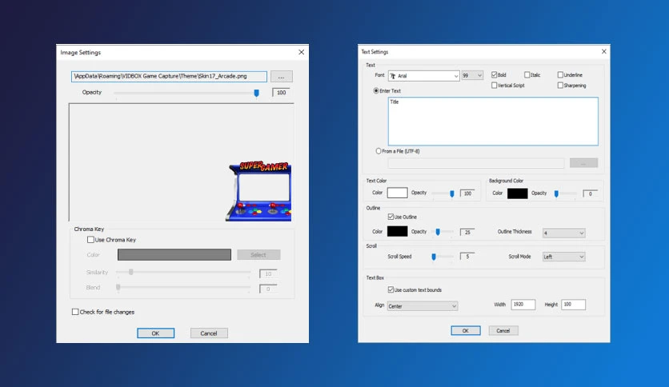Click the text file path field
669x387 pixels.
click(475, 163)
